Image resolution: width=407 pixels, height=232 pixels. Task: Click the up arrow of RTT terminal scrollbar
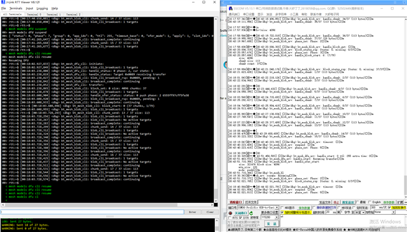(x=216, y=19)
